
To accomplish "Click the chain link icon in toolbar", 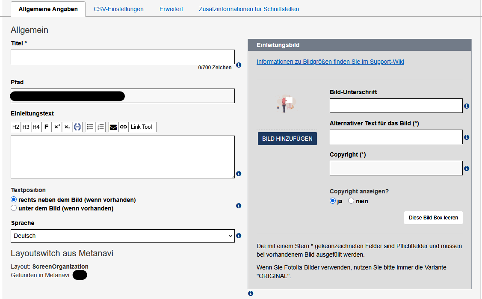I will [124, 127].
